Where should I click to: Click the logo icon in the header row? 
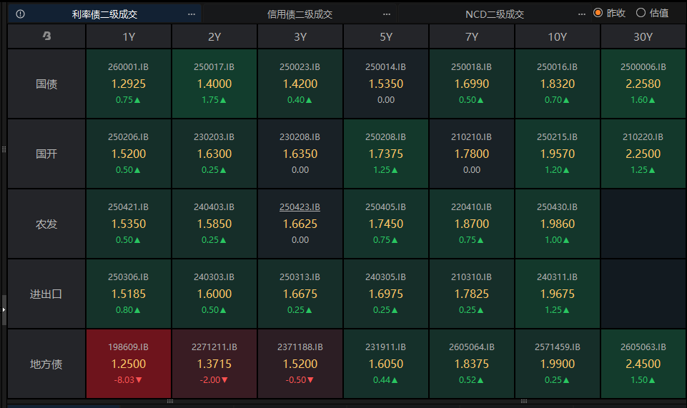point(46,36)
